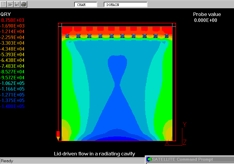234x164 pixels.
Task: Click the first hatched block in the top row
Action: coord(67,36)
